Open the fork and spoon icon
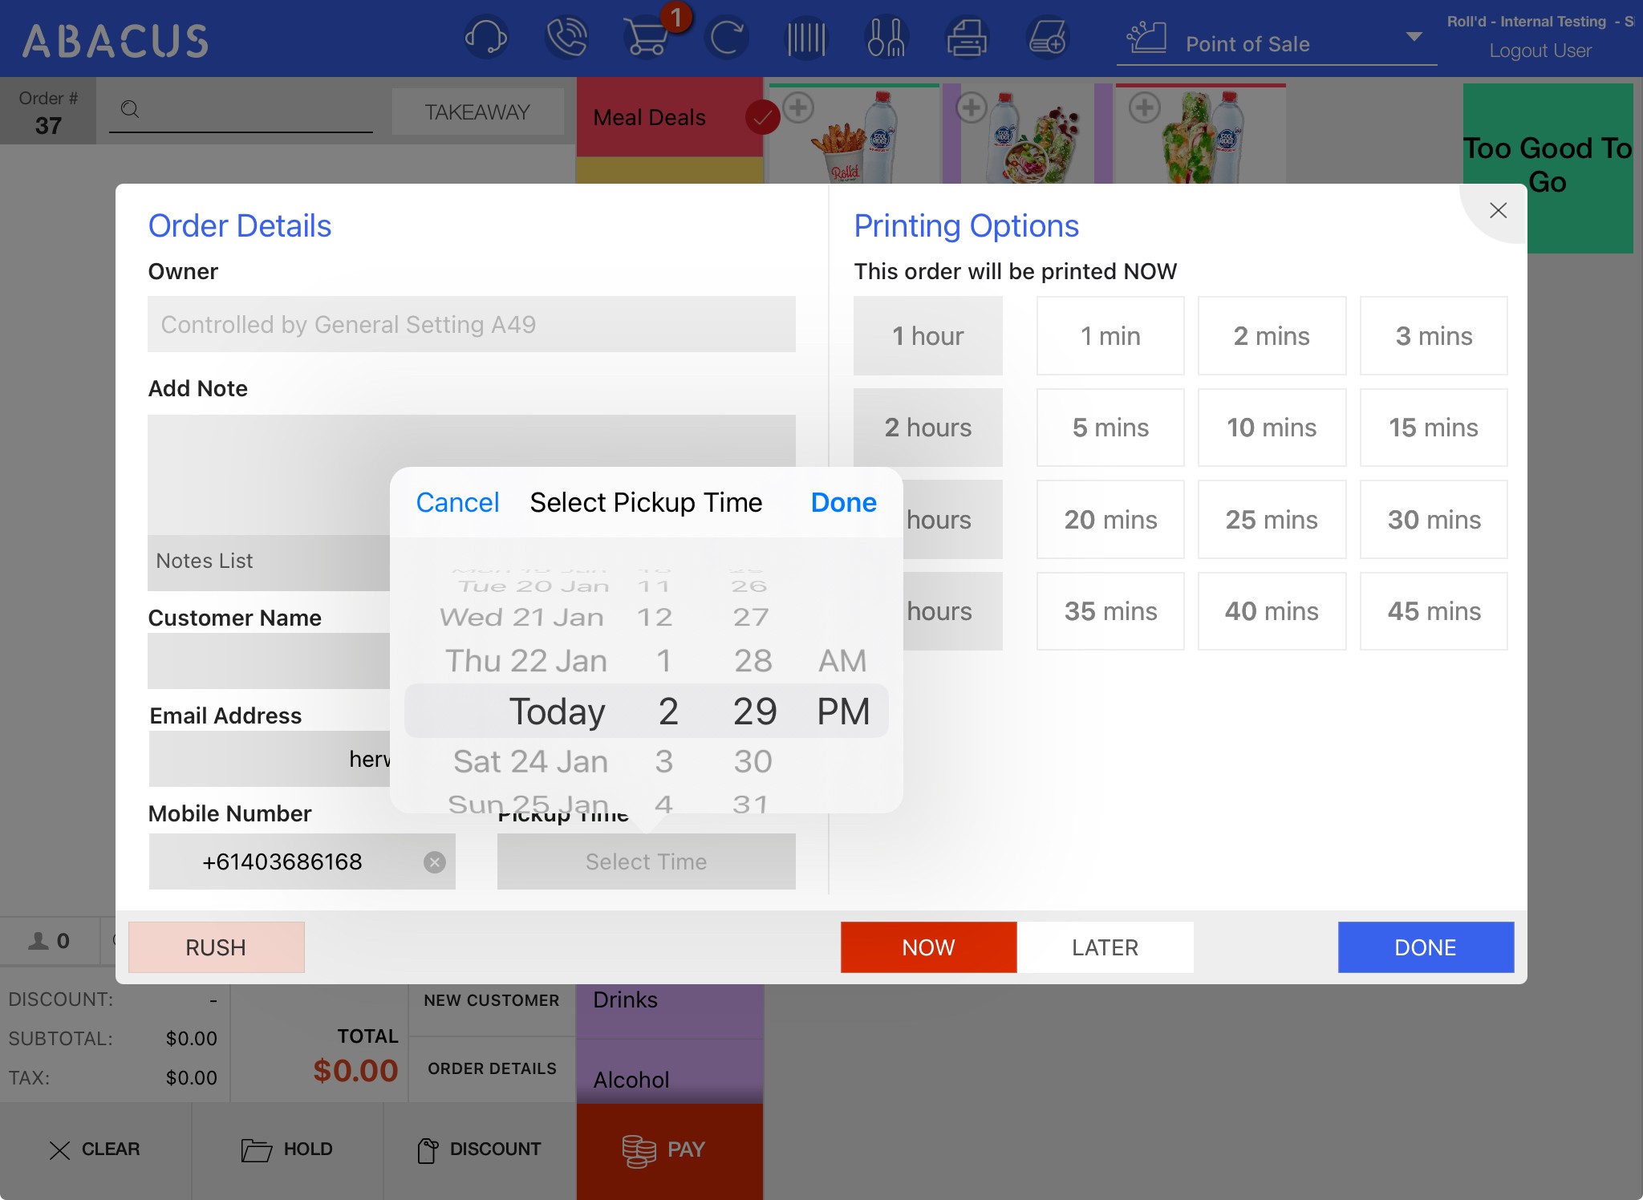Image resolution: width=1643 pixels, height=1200 pixels. (886, 38)
